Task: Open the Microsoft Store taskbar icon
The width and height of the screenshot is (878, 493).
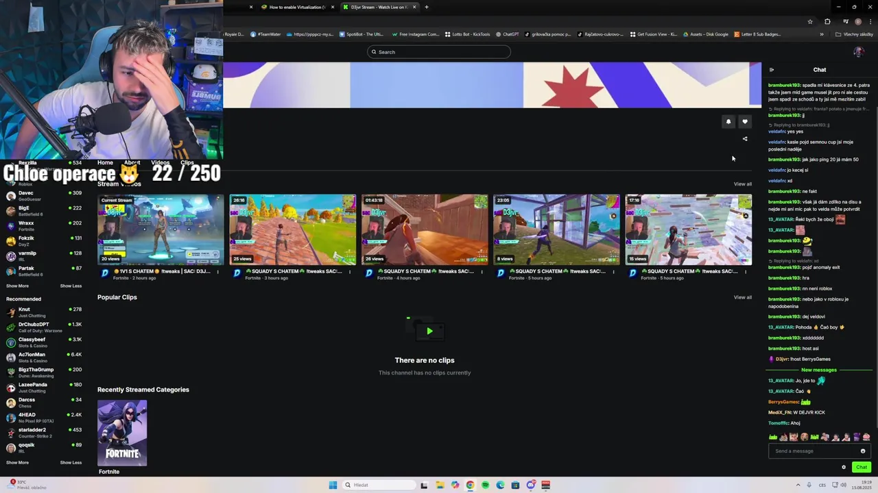Action: [x=515, y=485]
